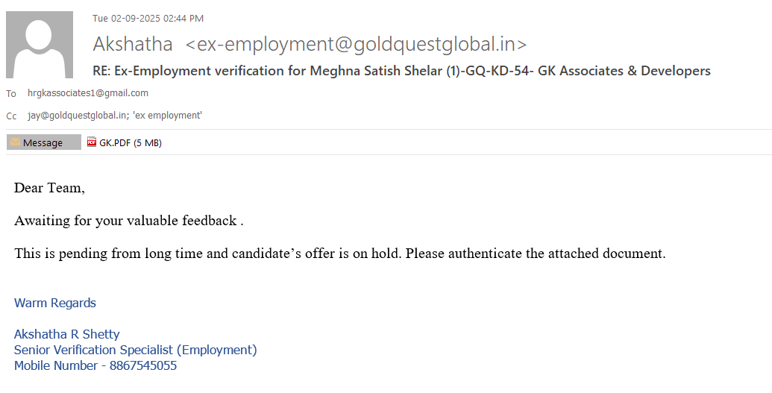Click the Cc label
The height and width of the screenshot is (393, 772).
tap(11, 116)
